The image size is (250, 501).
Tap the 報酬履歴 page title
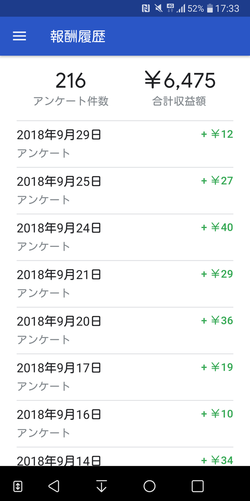click(78, 37)
